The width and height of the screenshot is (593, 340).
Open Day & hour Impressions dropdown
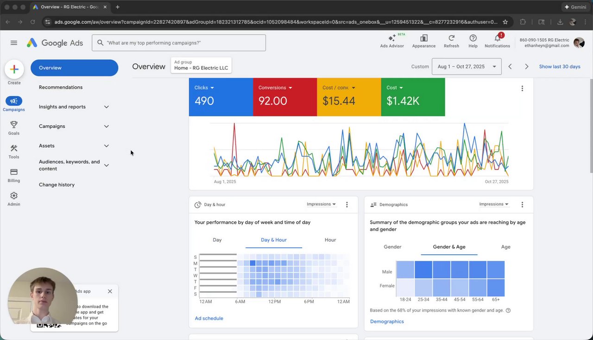click(322, 204)
